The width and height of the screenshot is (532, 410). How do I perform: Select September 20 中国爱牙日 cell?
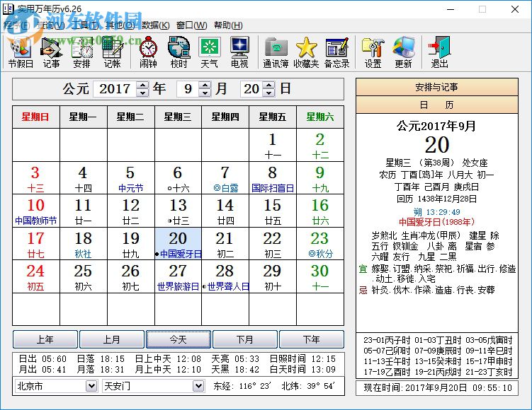click(178, 244)
